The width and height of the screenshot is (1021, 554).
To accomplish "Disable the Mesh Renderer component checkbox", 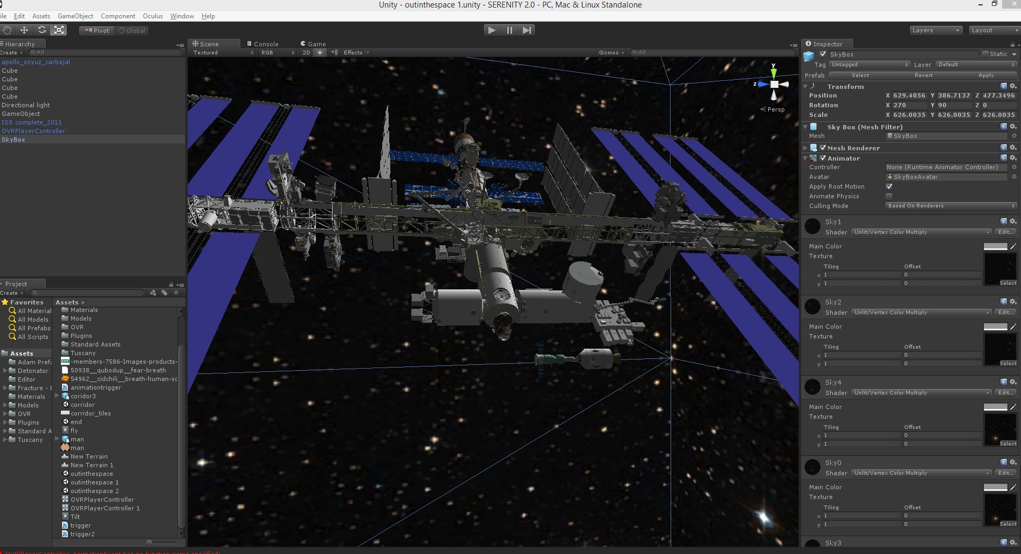I will [x=823, y=148].
